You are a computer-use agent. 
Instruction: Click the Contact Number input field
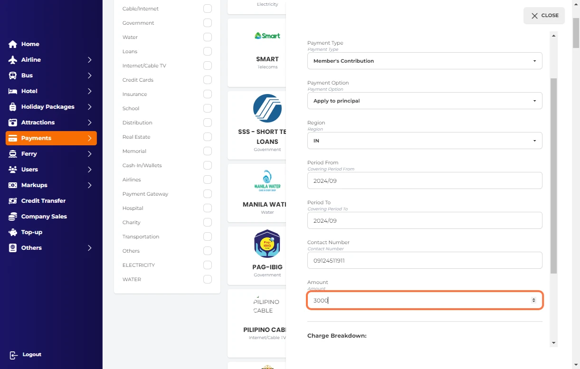coord(424,260)
